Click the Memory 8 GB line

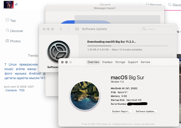tap(119, 96)
